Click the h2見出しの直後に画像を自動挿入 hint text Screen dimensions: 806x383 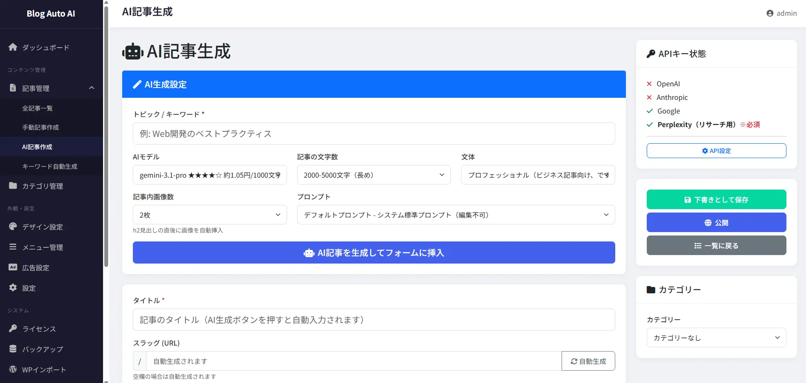[x=178, y=230]
